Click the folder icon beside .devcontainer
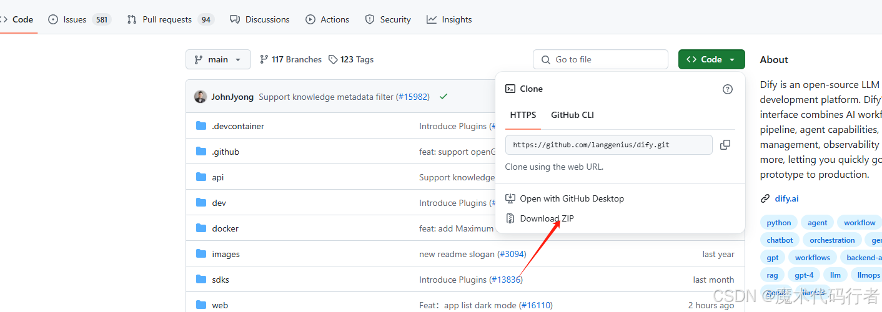Screen dimensions: 882x312 point(201,126)
